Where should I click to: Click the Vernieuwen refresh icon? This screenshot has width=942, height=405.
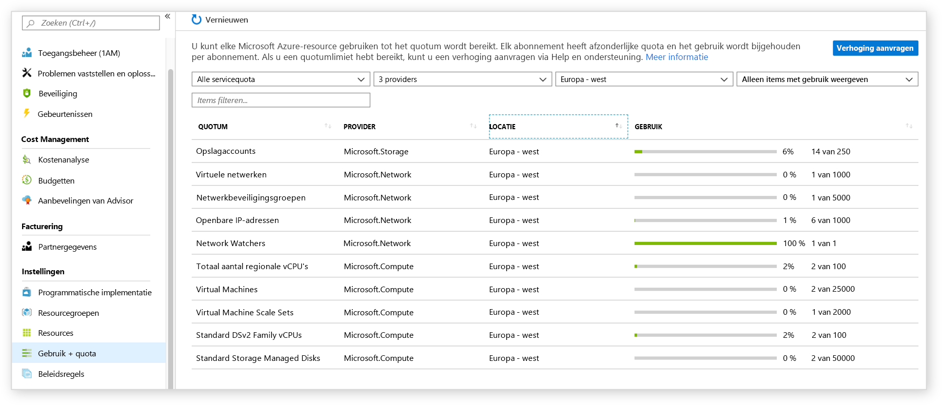tap(197, 19)
